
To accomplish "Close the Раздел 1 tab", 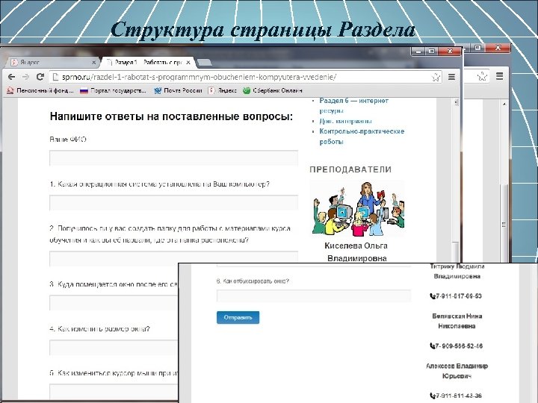I will [x=188, y=63].
